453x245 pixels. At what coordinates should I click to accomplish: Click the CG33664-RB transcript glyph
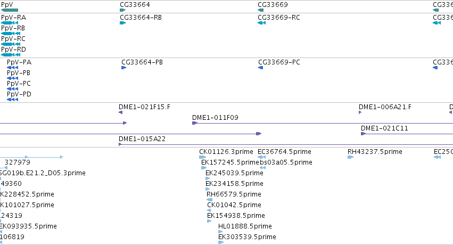(x=123, y=23)
